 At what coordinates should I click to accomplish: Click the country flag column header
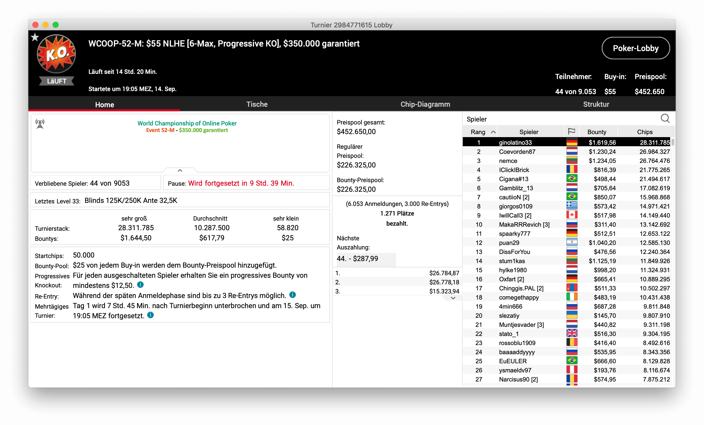coord(571,132)
